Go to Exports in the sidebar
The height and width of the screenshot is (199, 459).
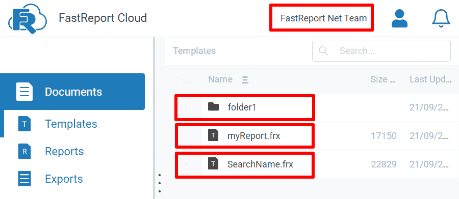[64, 179]
